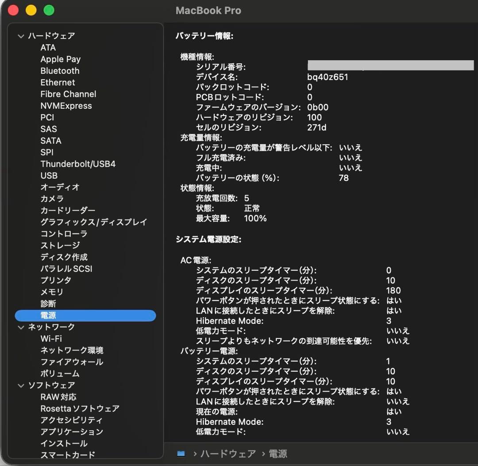Select SPI in the sidebar
The height and width of the screenshot is (466, 478).
(x=47, y=152)
